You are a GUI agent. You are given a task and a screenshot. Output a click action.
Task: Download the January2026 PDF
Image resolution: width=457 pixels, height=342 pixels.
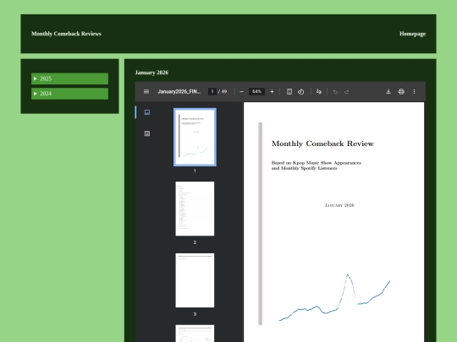388,91
